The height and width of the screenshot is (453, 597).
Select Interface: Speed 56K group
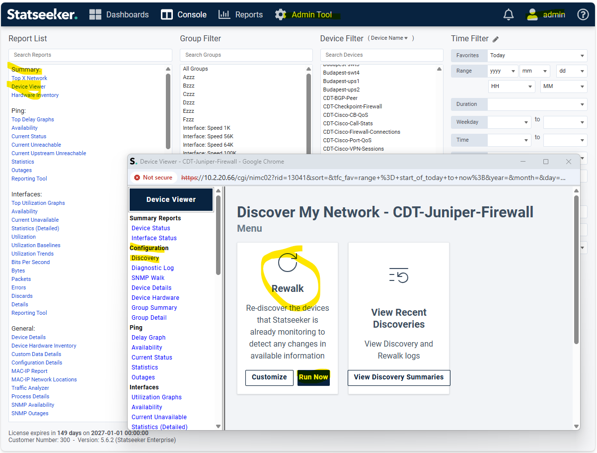208,136
